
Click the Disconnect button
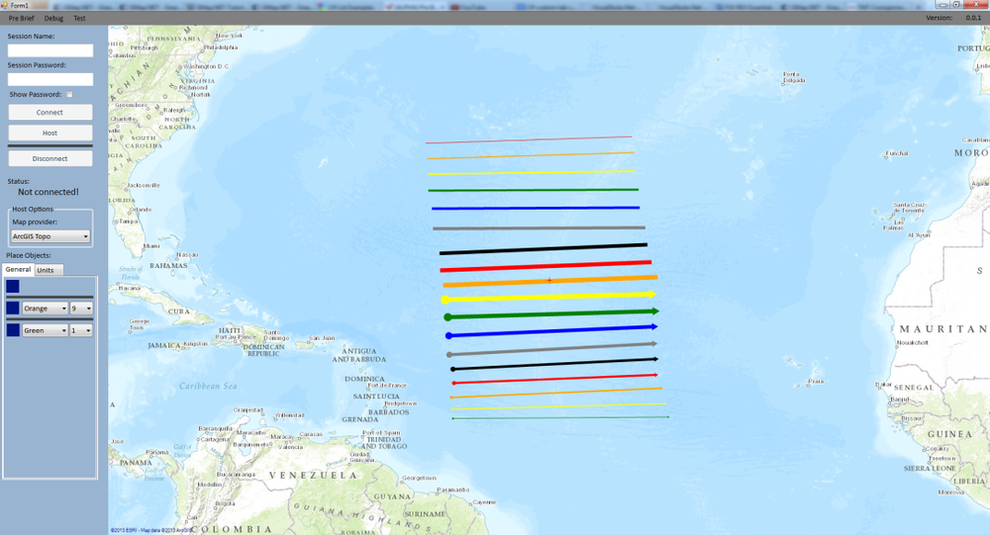tap(49, 159)
